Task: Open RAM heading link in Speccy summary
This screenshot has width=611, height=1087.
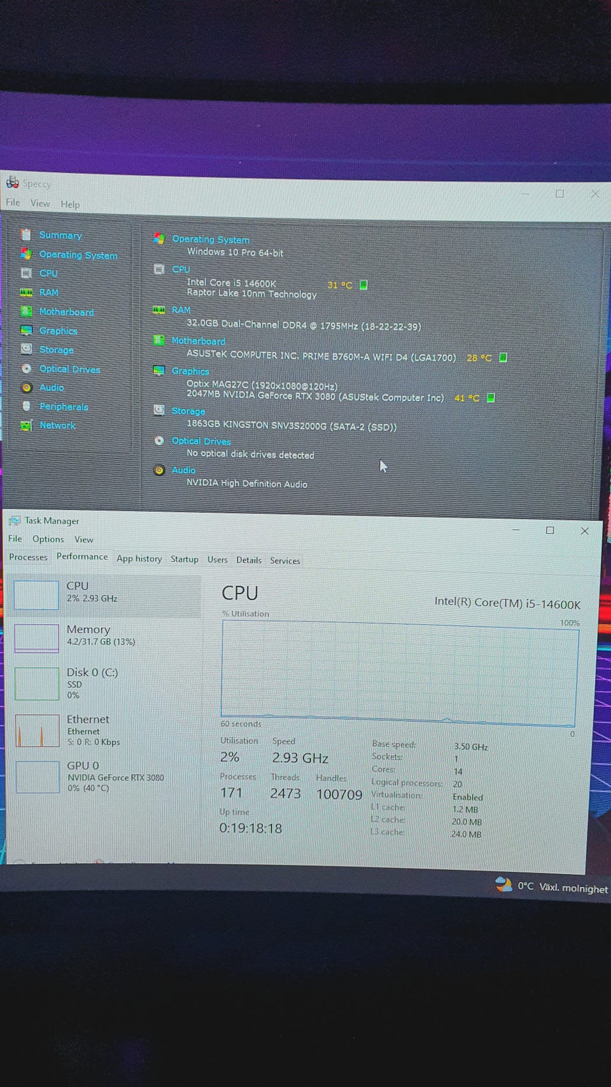Action: tap(181, 309)
